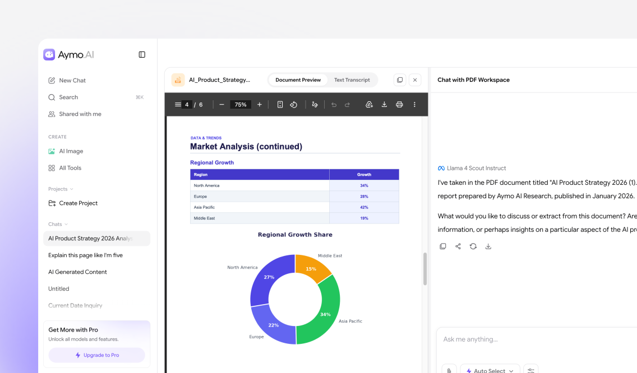
Task: Click the 75% zoom level field
Action: [241, 104]
